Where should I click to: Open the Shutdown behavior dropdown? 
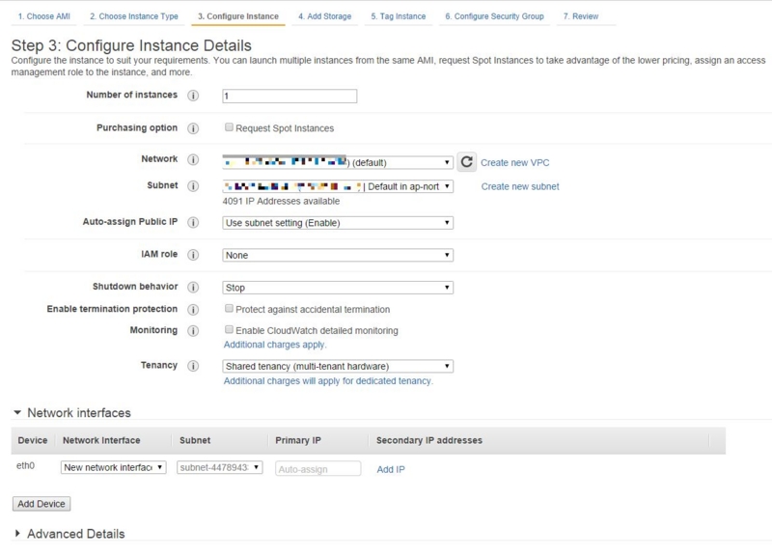click(x=338, y=288)
